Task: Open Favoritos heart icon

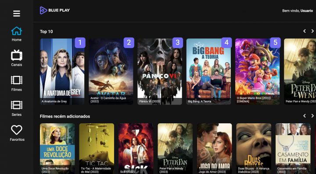Action: pyautogui.click(x=17, y=130)
